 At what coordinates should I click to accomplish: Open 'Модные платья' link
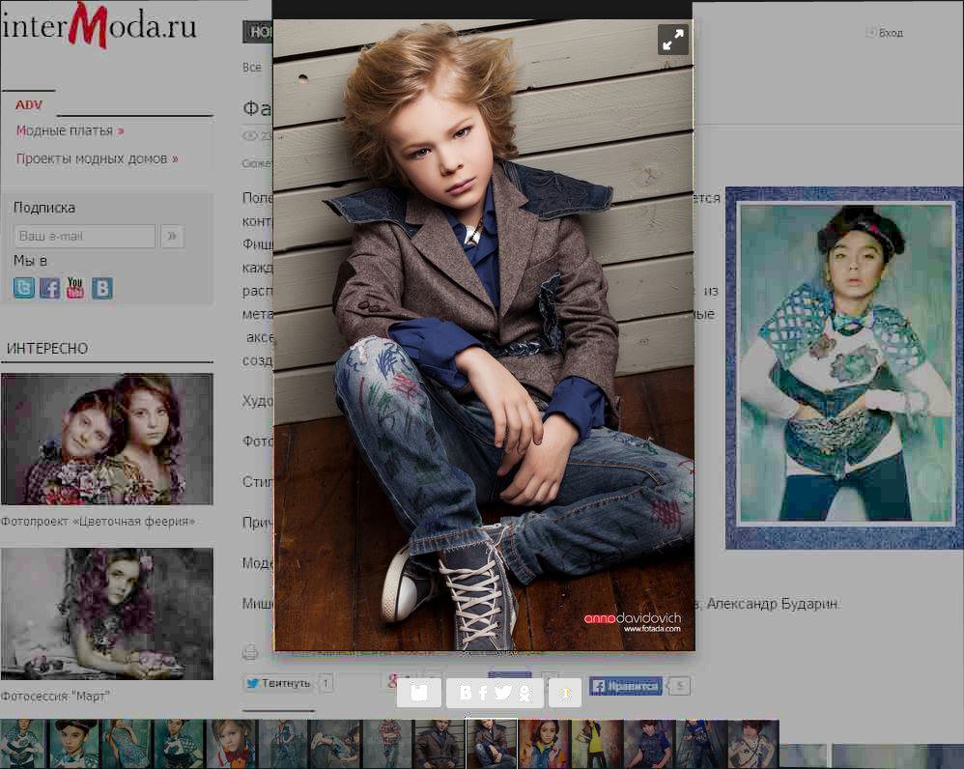click(70, 131)
